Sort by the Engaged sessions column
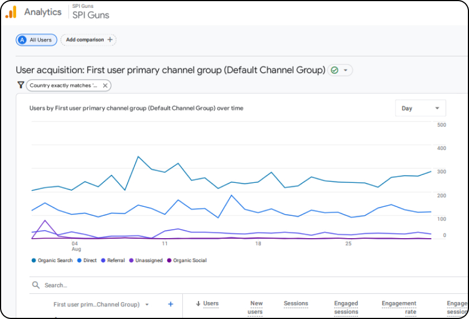 (346, 307)
